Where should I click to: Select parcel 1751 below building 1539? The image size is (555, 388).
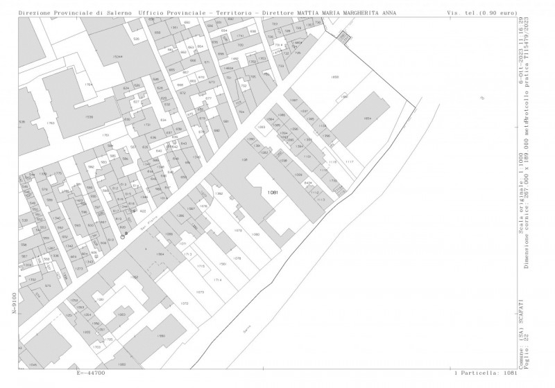point(105,134)
